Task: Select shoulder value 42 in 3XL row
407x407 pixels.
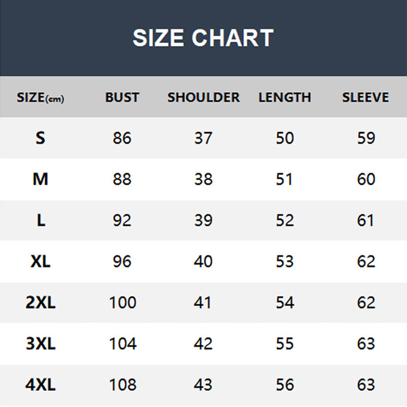Action: pyautogui.click(x=203, y=344)
